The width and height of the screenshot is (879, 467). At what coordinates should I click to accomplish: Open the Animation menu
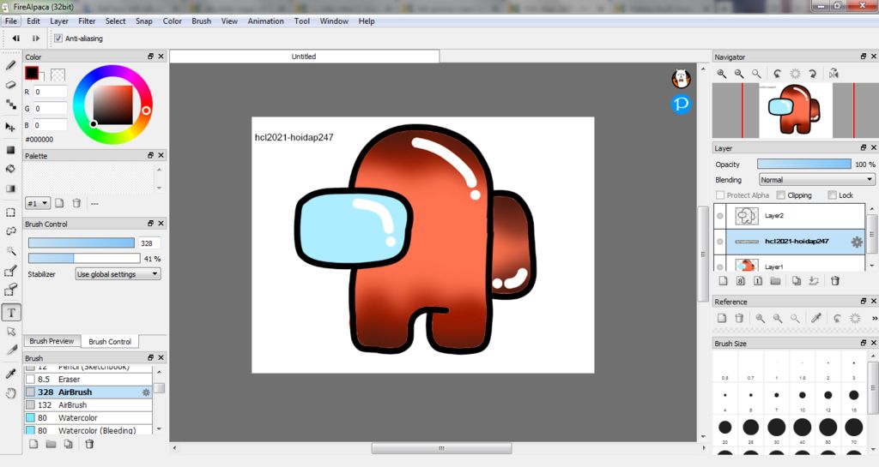click(266, 21)
